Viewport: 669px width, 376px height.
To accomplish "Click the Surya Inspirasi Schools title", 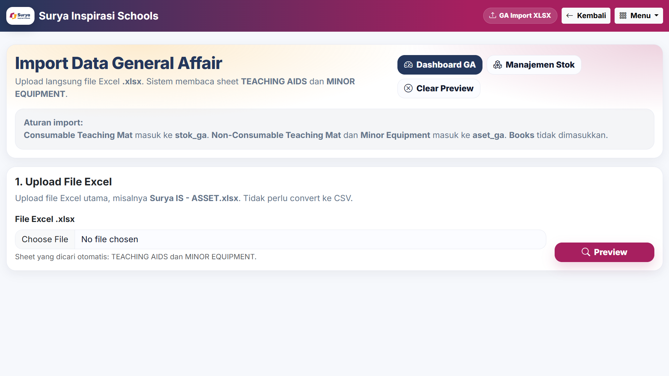I will [99, 16].
